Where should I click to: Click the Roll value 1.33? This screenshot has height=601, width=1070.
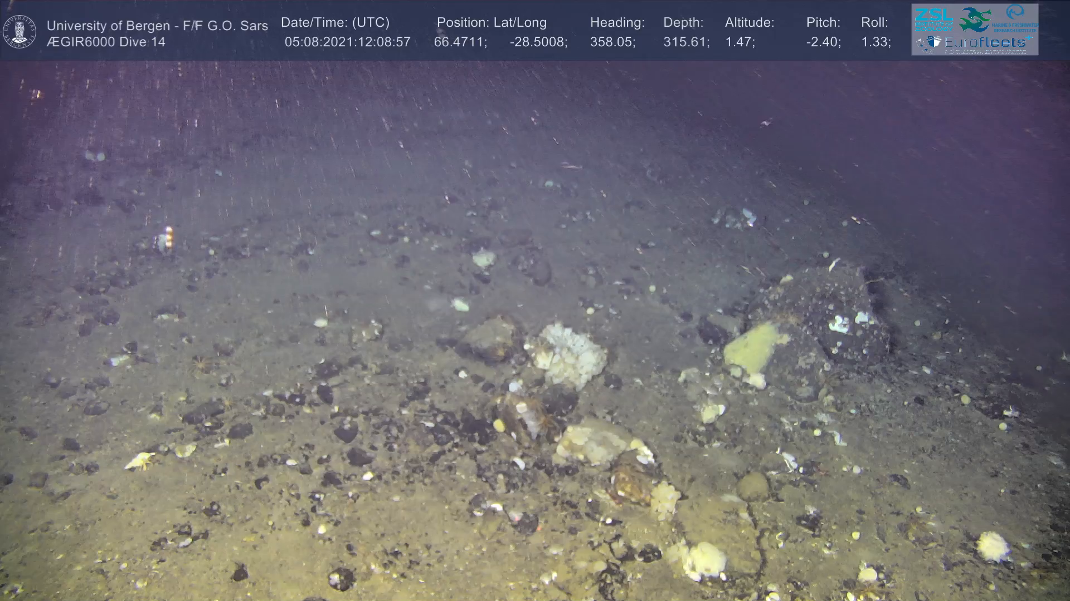click(874, 42)
